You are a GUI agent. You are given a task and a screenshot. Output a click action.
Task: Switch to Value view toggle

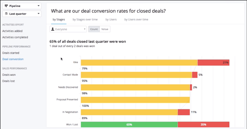[x=105, y=29]
